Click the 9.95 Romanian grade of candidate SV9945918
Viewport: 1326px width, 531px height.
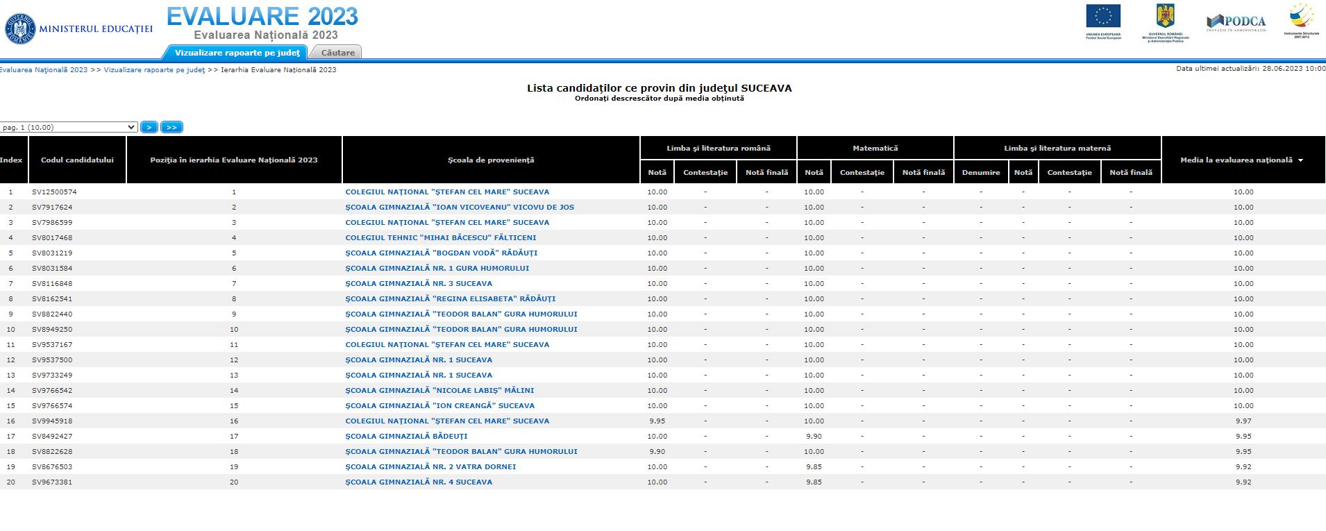pos(657,421)
